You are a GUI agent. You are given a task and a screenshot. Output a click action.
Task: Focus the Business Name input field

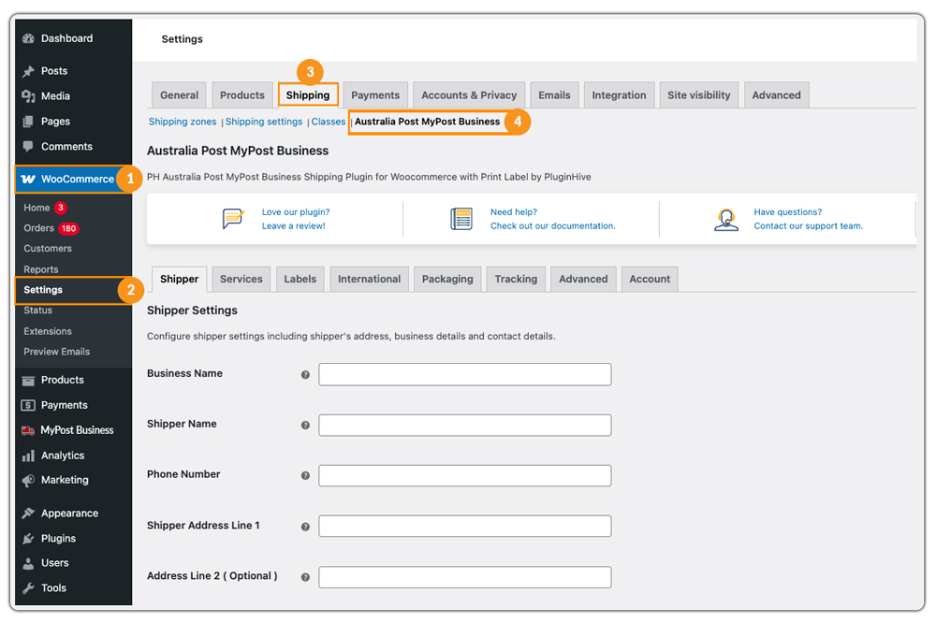pos(464,374)
